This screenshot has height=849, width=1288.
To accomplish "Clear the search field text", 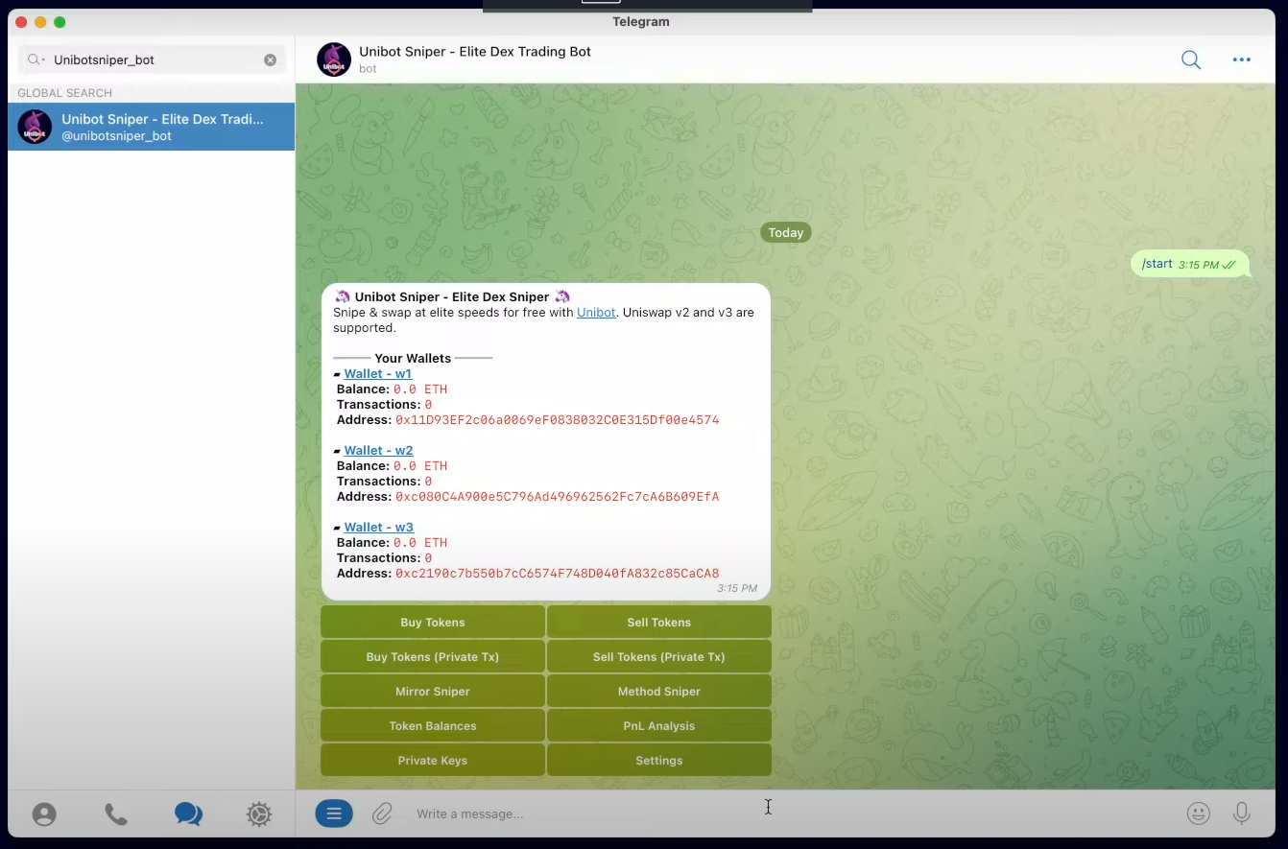I will pos(271,59).
